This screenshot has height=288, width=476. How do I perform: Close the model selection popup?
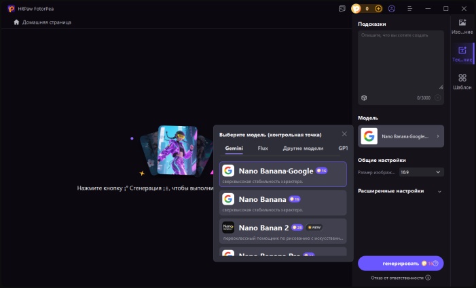pyautogui.click(x=344, y=134)
